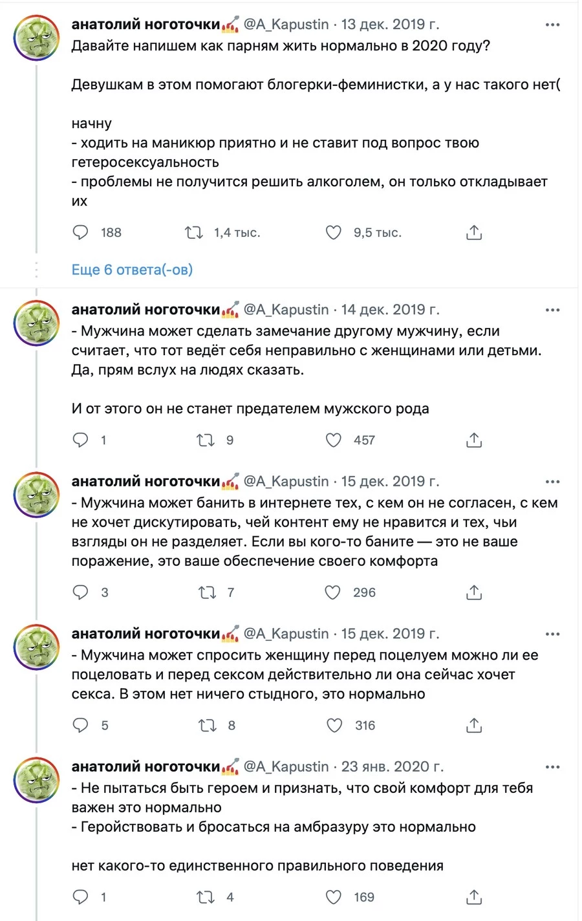Open replies on the tweet about banning

coord(80,592)
